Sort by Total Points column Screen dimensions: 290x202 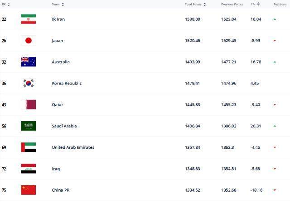[x=195, y=4]
